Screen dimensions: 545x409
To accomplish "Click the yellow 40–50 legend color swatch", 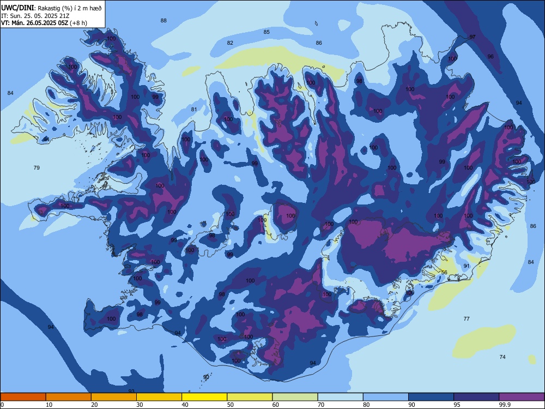I will (x=204, y=397).
